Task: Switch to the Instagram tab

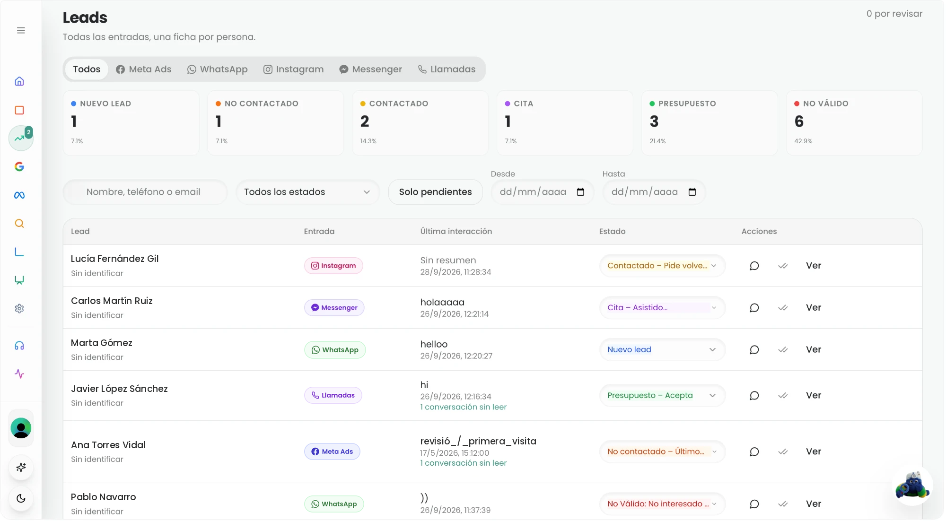Action: (x=294, y=69)
